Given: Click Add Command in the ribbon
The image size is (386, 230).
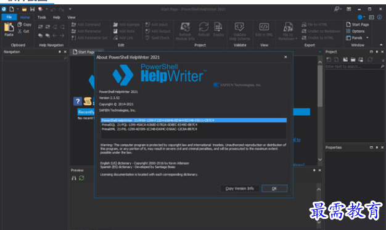Looking at the screenshot, I should pos(86,25).
